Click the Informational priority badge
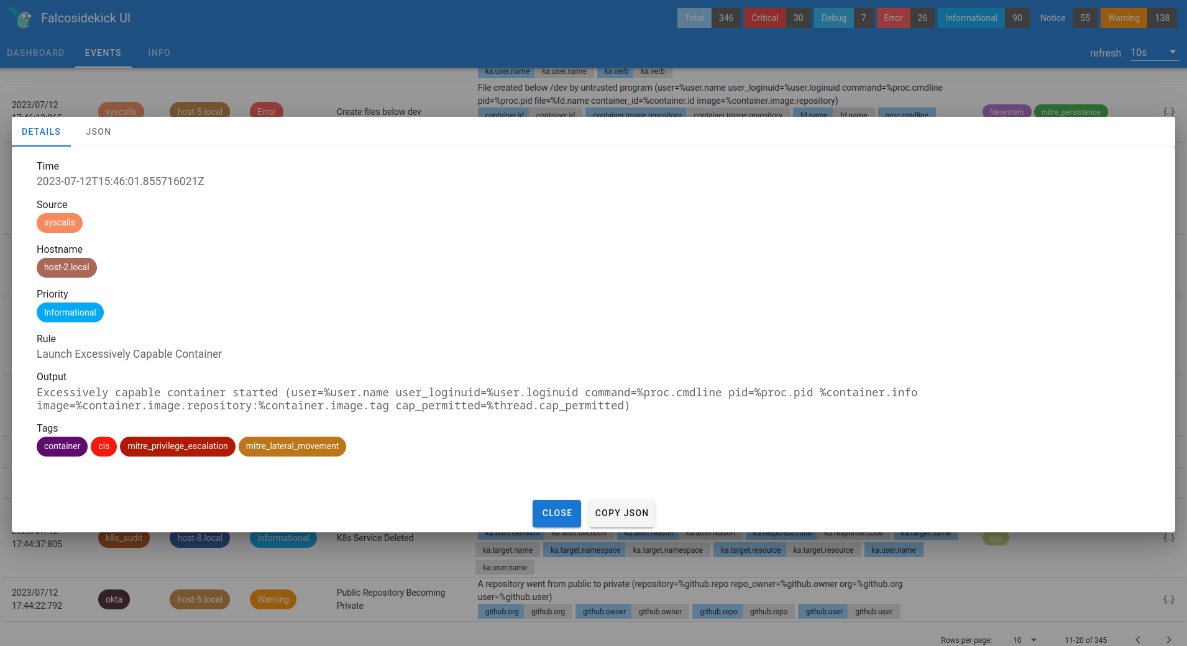Screen dimensions: 1187x646 [70, 312]
